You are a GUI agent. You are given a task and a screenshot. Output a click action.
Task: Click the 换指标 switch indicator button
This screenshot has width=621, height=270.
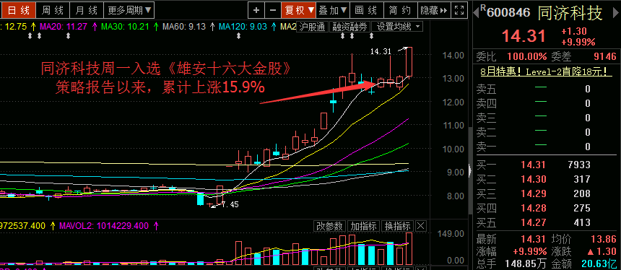[x=398, y=226]
